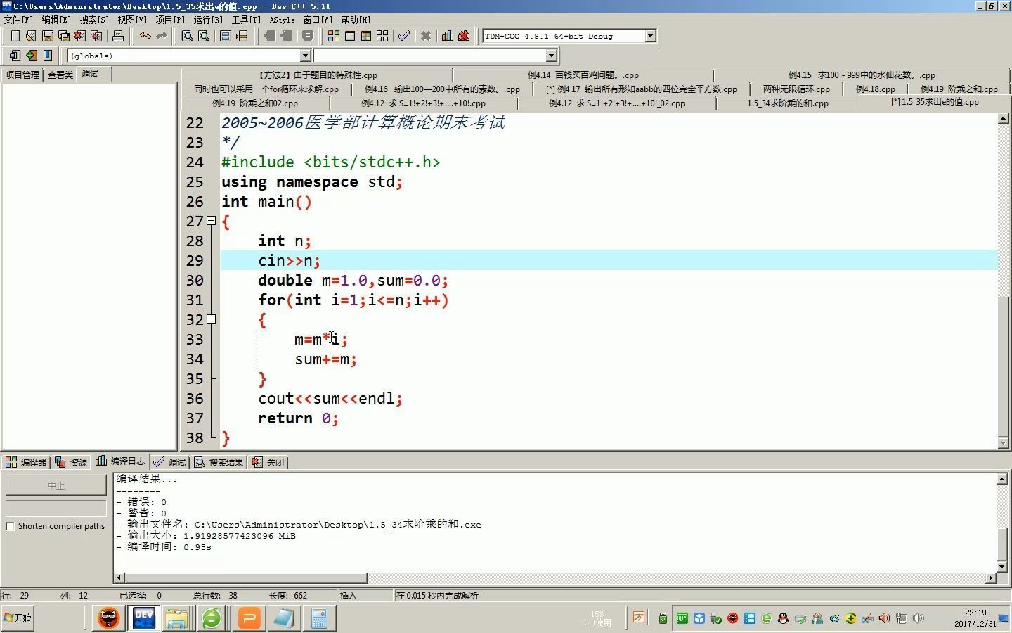The height and width of the screenshot is (633, 1012).
Task: Switch to the 编译日志 bottom tab
Action: pyautogui.click(x=121, y=461)
